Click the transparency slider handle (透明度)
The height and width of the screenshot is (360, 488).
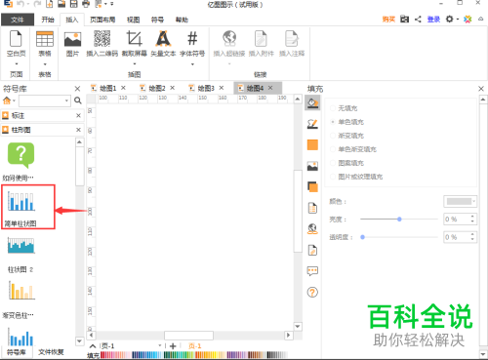[x=362, y=237]
